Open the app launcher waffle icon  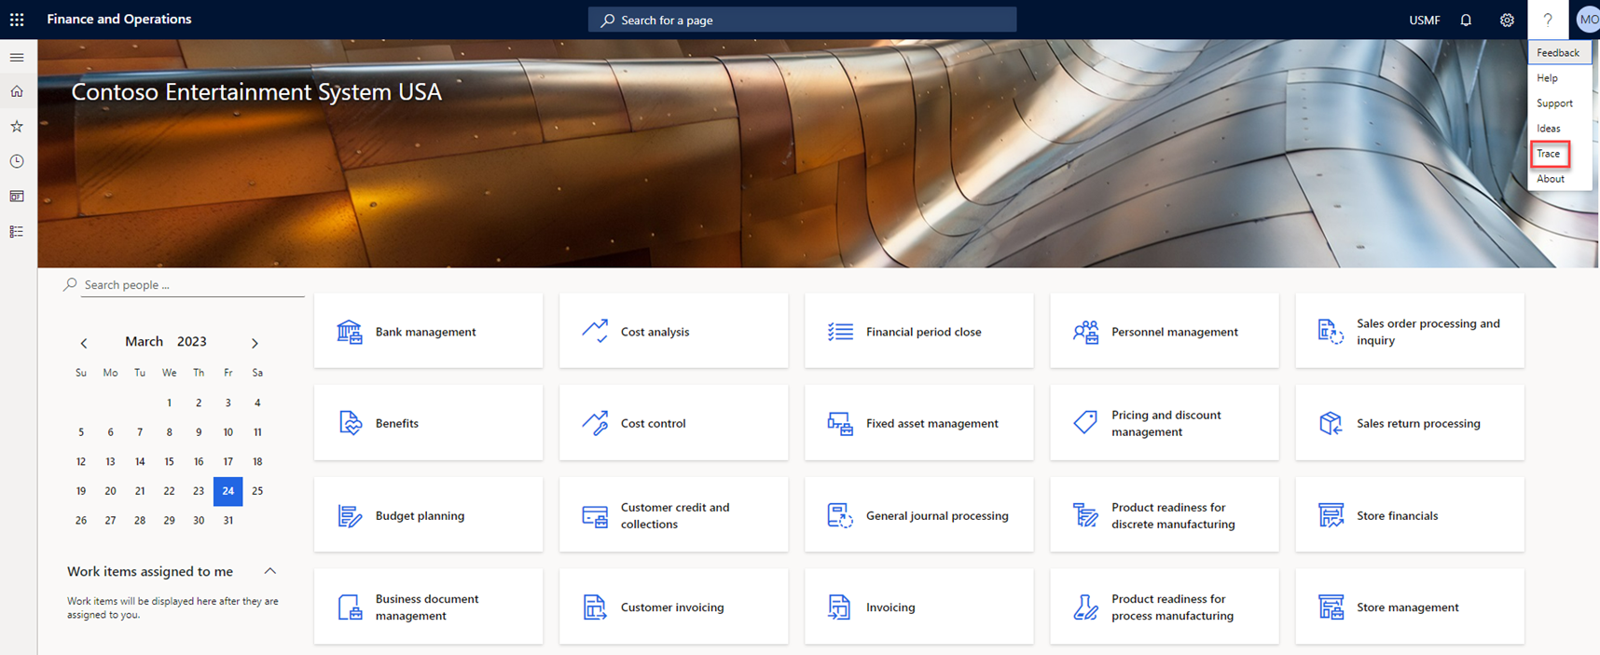[x=17, y=20]
